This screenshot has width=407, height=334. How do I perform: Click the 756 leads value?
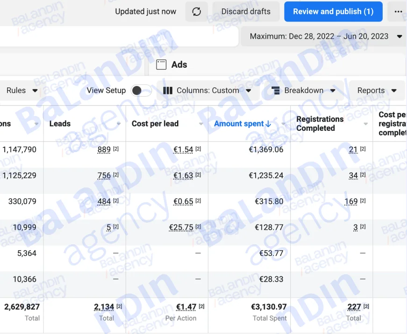pos(104,176)
